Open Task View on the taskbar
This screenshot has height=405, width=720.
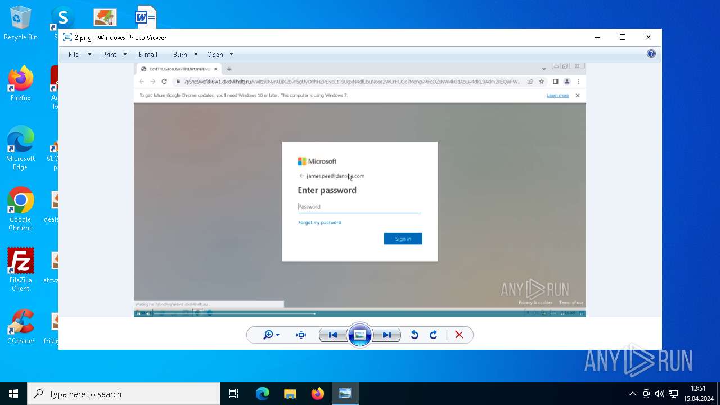tap(234, 394)
